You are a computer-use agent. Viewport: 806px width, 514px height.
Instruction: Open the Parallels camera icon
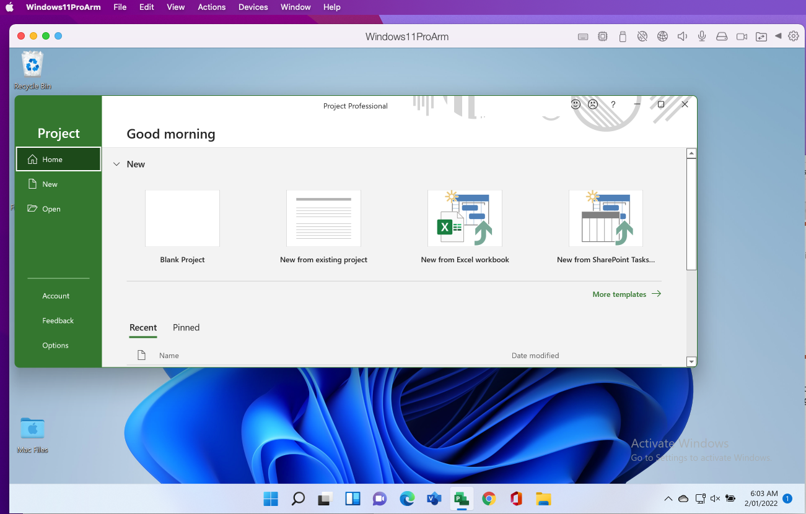tap(742, 36)
